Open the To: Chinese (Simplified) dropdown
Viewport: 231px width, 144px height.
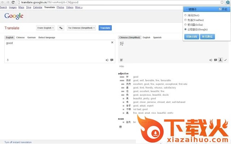click(x=81, y=28)
